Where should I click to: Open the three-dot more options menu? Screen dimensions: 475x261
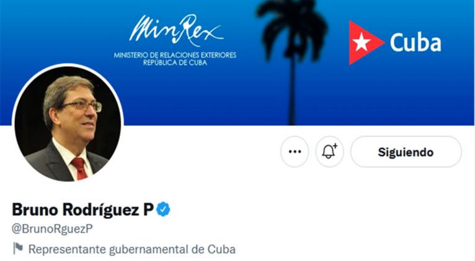295,152
